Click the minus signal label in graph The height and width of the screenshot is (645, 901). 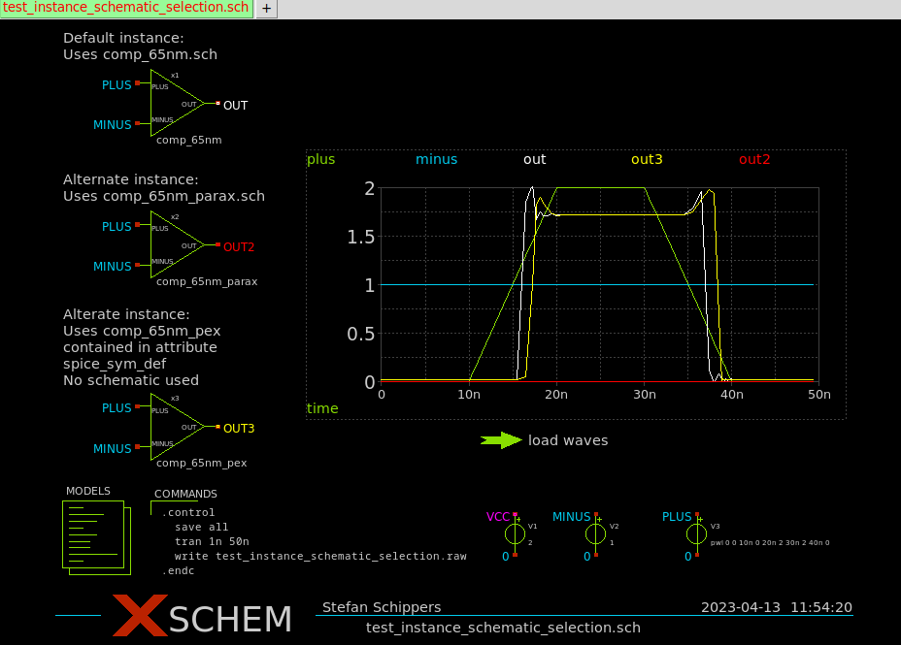click(x=436, y=159)
